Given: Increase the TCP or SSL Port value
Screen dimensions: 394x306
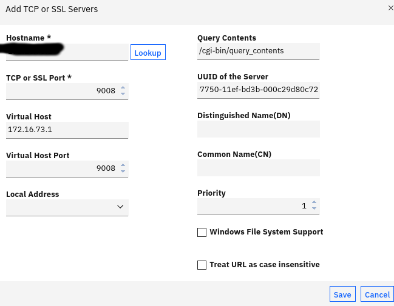Looking at the screenshot, I should pyautogui.click(x=123, y=88).
